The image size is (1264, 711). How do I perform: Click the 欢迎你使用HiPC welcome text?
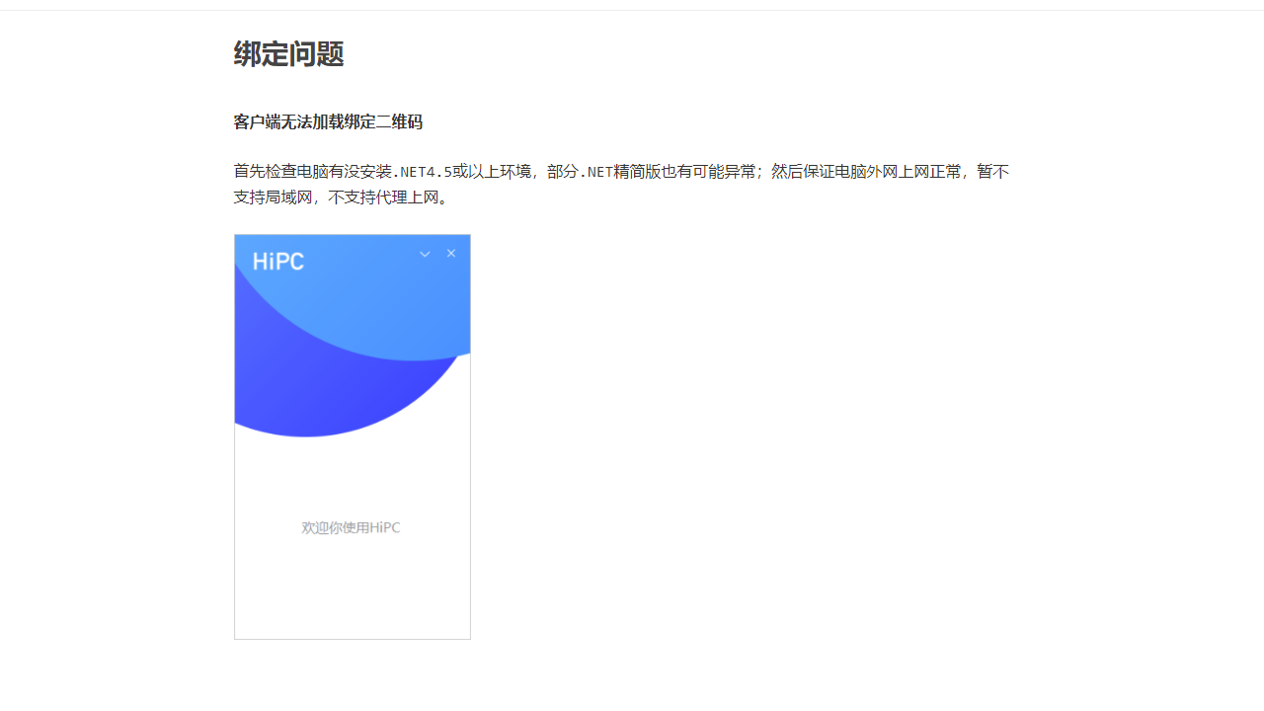coord(352,527)
